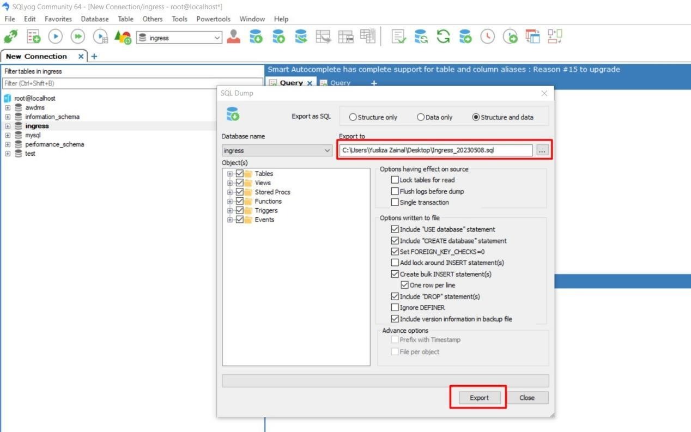
Task: Execute the current query
Action: 55,36
